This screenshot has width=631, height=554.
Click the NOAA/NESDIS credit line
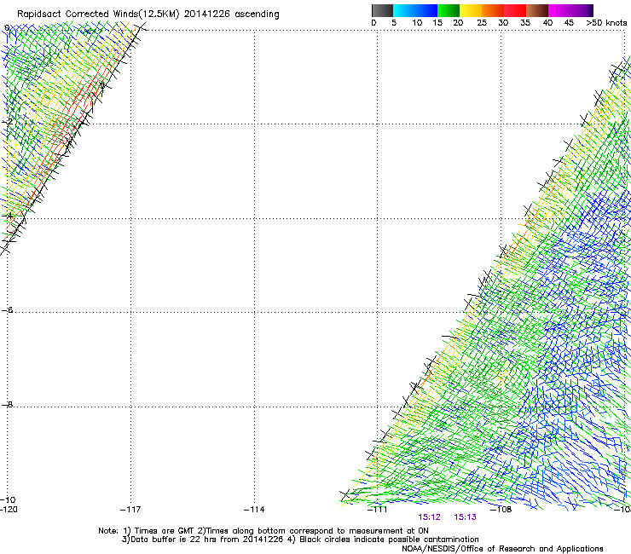[502, 549]
